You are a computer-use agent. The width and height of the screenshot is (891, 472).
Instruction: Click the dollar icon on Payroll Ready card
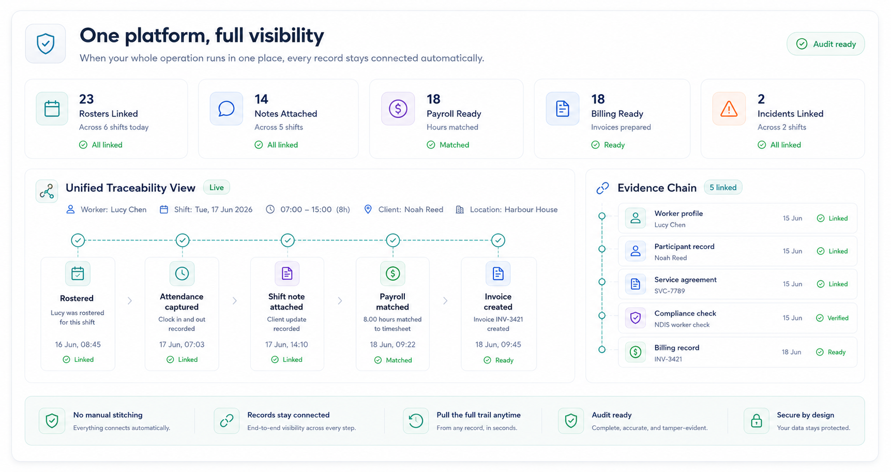coord(398,109)
